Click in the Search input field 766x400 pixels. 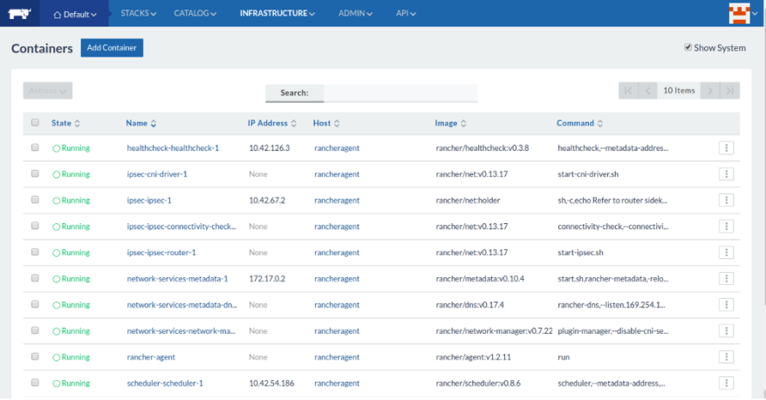400,92
